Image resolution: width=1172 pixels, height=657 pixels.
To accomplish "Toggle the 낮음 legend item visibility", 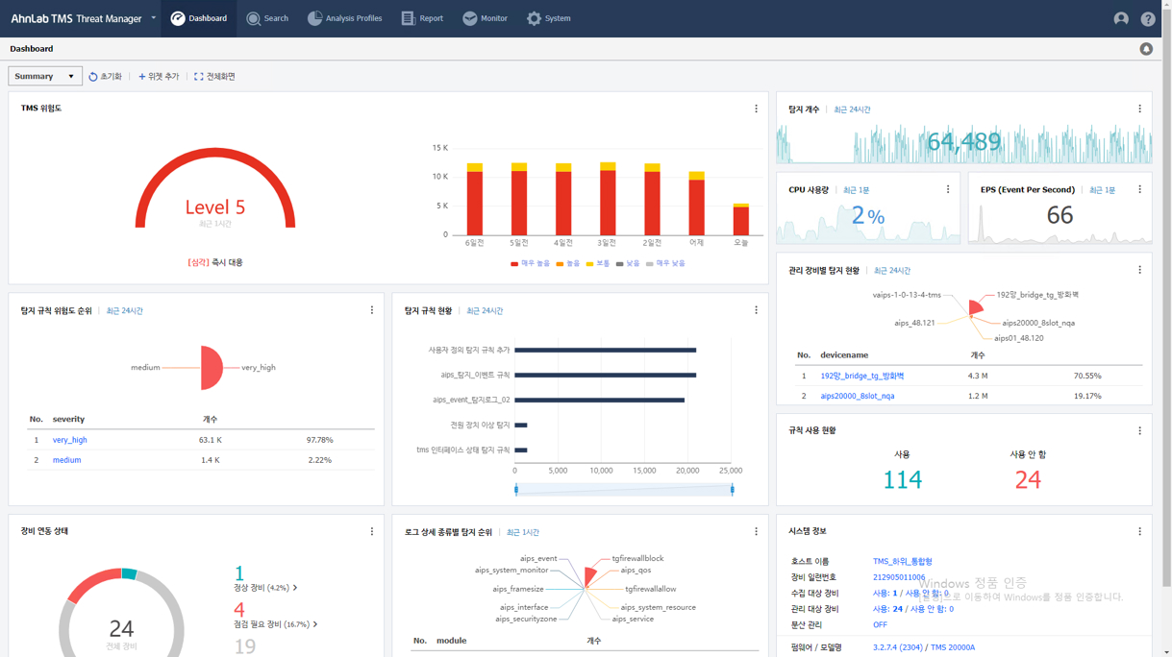I will pyautogui.click(x=627, y=263).
